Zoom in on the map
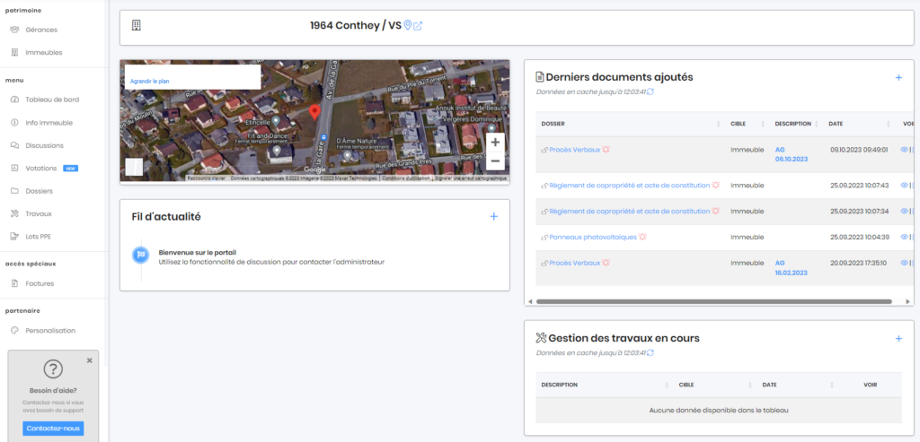The width and height of the screenshot is (920, 442). pos(495,143)
